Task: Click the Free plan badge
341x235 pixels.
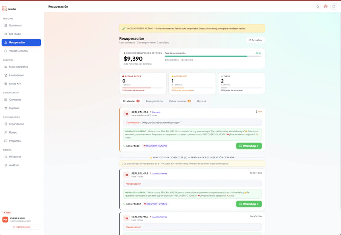Action: coord(7,212)
